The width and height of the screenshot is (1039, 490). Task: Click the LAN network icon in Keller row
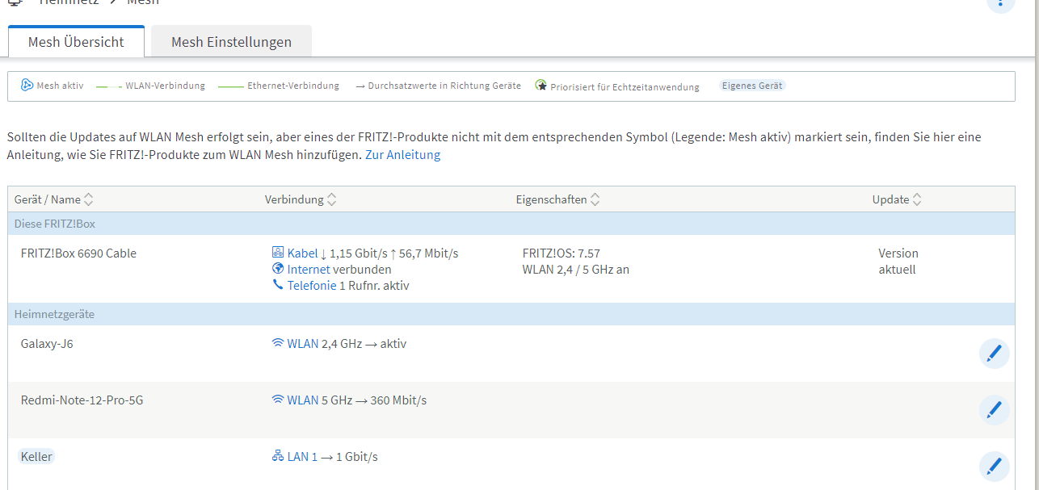tap(278, 456)
